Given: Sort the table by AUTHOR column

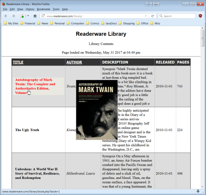Looking at the screenshot, I should [x=74, y=62].
